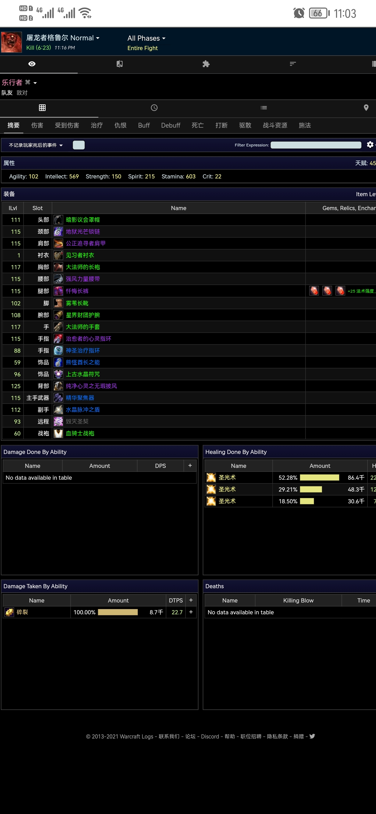
Task: Switch to 仇恨 tab
Action: (x=120, y=125)
